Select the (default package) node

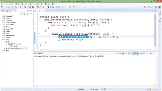pos(16,44)
